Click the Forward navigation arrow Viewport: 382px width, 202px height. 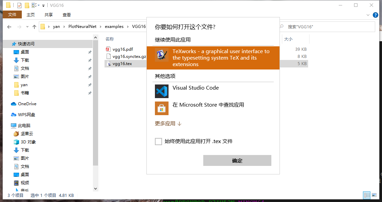coord(19,27)
